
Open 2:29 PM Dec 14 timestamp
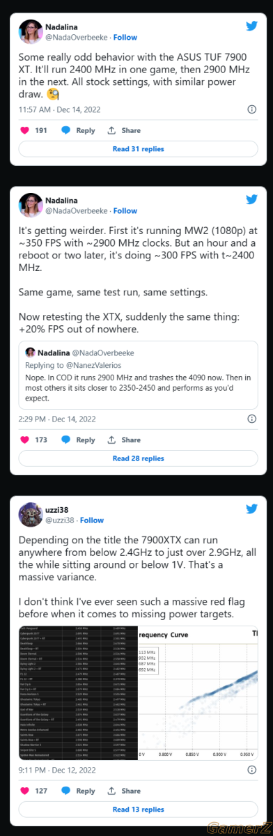57,419
